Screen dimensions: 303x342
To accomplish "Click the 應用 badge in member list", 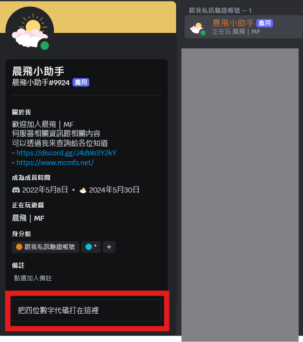I will coord(265,23).
